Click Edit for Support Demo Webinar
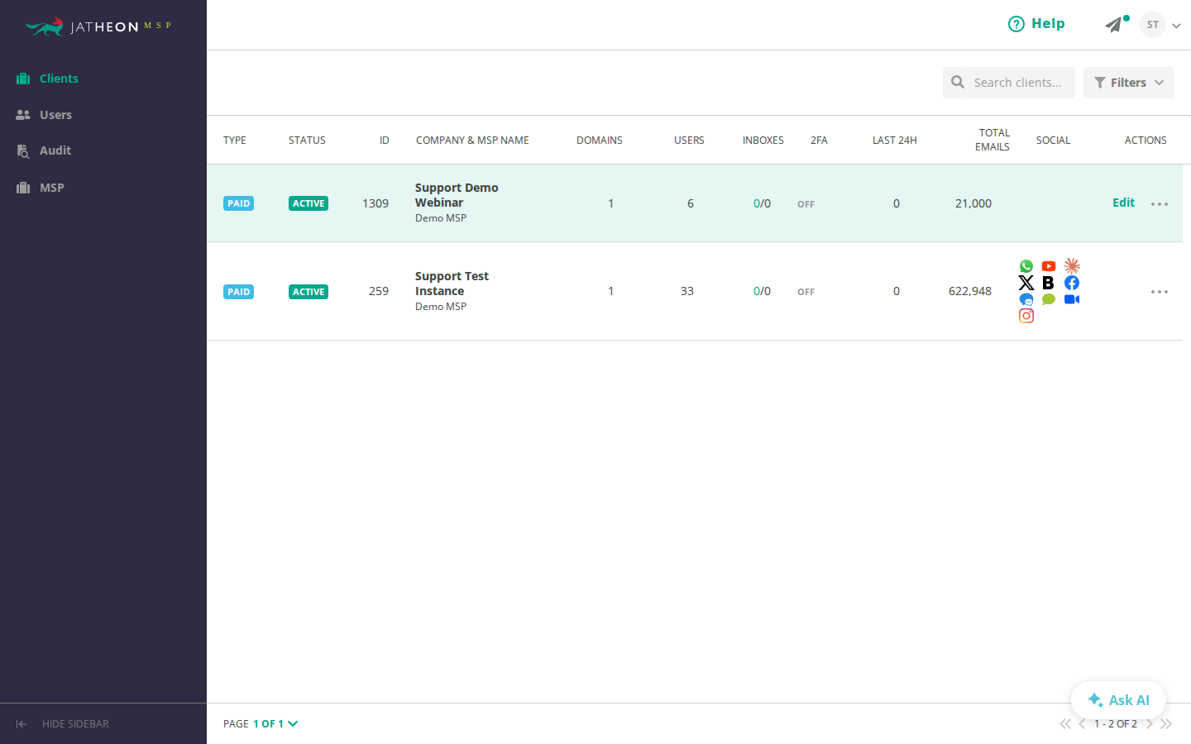 1123,203
